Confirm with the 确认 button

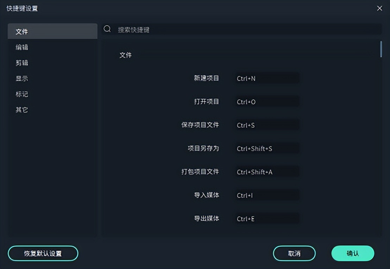tap(353, 253)
